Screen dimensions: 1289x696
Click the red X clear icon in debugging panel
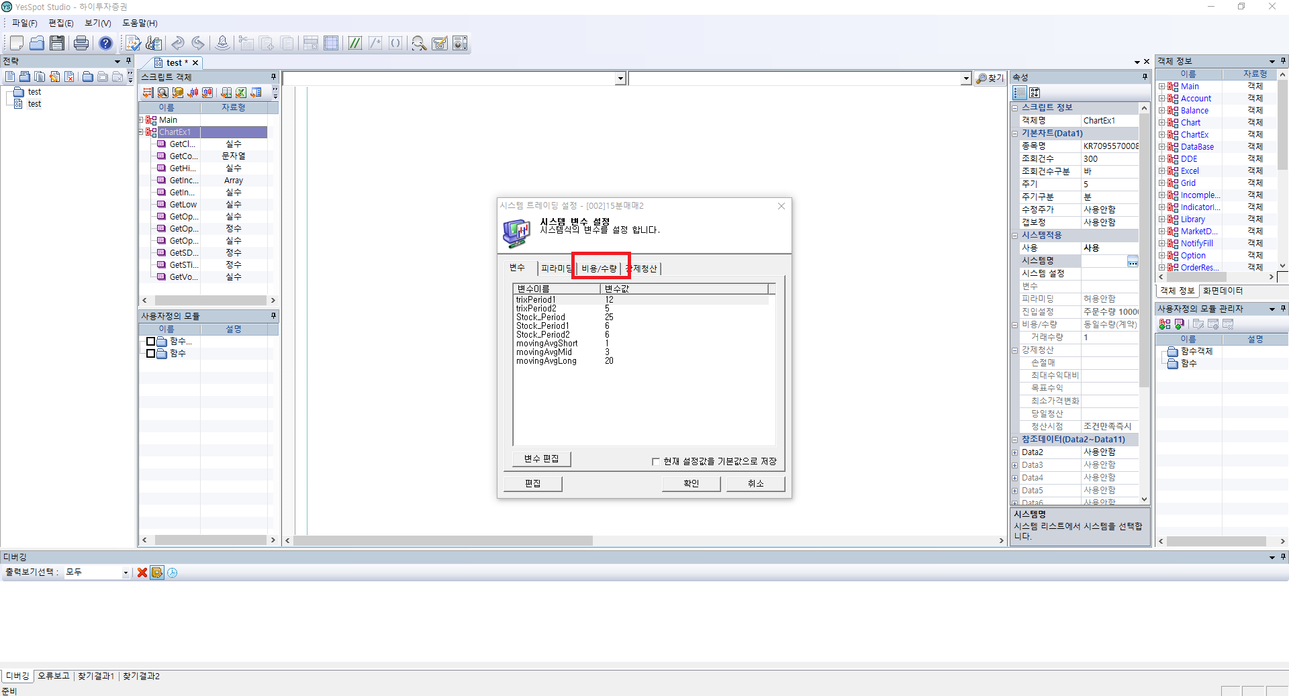(142, 573)
